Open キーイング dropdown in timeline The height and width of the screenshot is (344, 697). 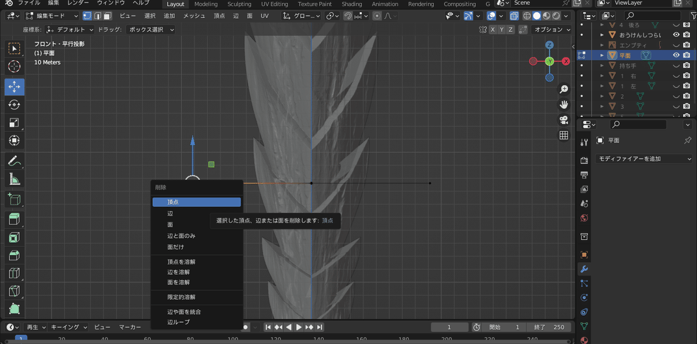point(68,327)
